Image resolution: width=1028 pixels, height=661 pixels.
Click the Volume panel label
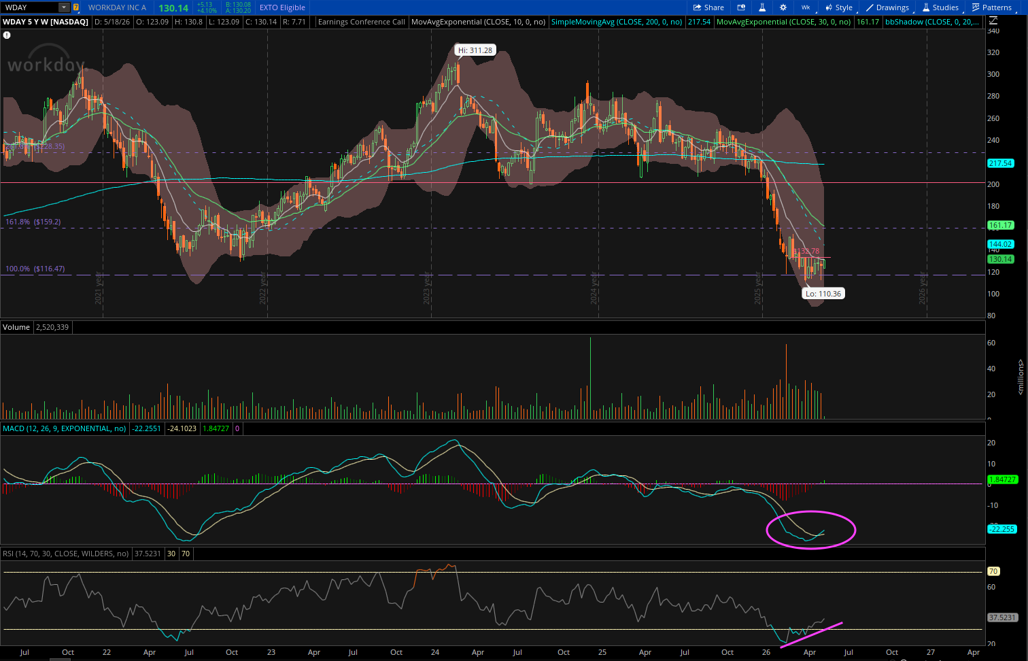16,327
